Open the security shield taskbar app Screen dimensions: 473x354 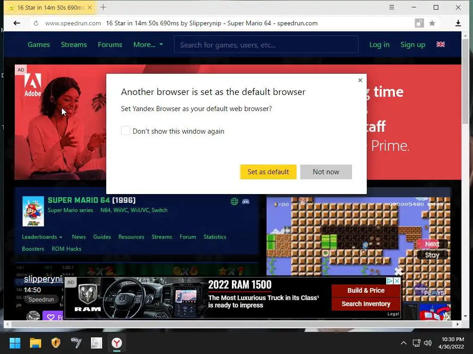click(x=56, y=343)
